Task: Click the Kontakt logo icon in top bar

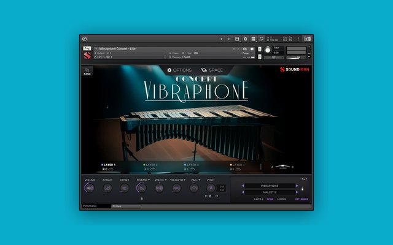Action: coord(85,39)
